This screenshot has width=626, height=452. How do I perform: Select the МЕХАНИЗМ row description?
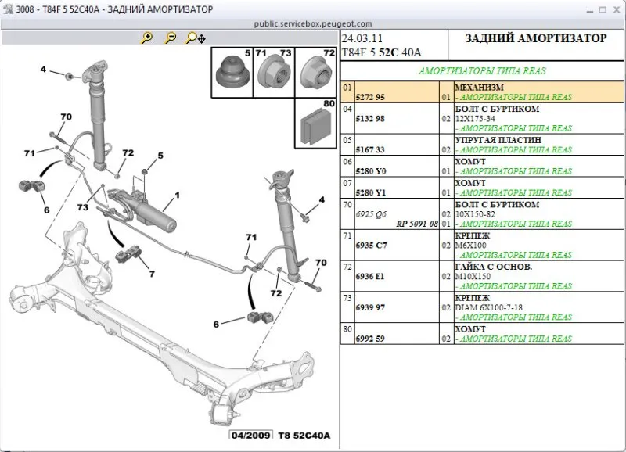(x=479, y=88)
